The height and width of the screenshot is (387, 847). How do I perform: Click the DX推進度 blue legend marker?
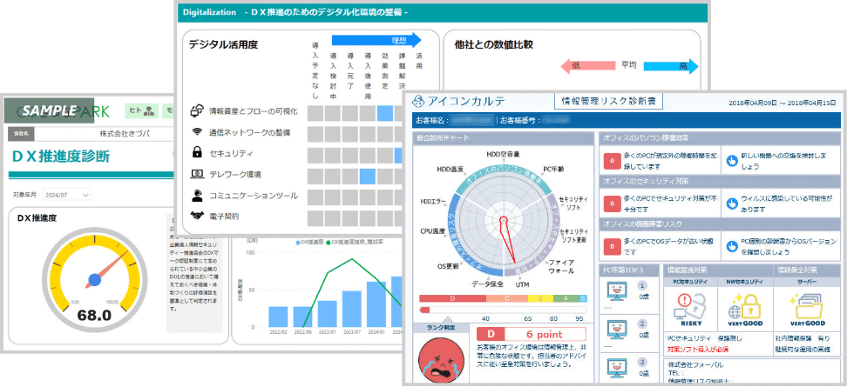point(298,243)
